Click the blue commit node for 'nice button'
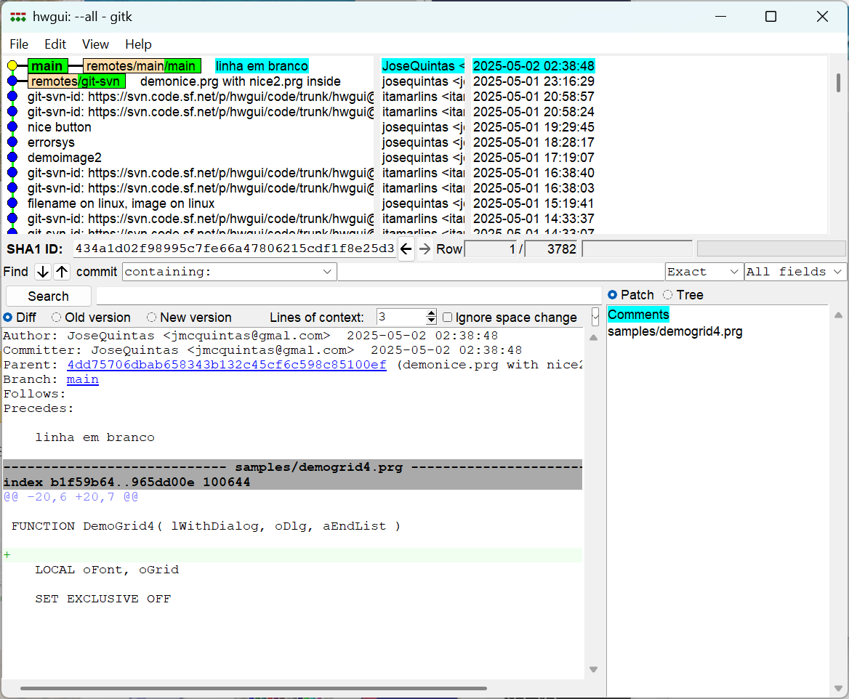This screenshot has height=699, width=849. 12,127
